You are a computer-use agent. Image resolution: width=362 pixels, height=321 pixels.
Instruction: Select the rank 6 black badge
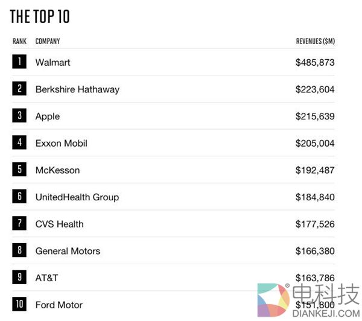click(x=19, y=197)
